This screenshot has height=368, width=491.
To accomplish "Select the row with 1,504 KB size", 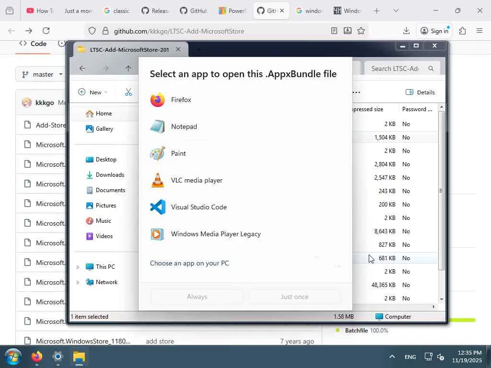I will pos(395,138).
